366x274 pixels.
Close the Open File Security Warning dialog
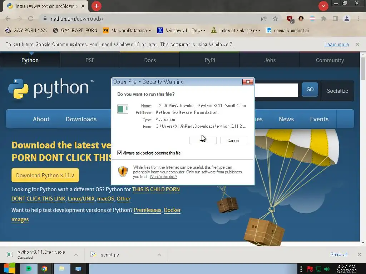[248, 82]
